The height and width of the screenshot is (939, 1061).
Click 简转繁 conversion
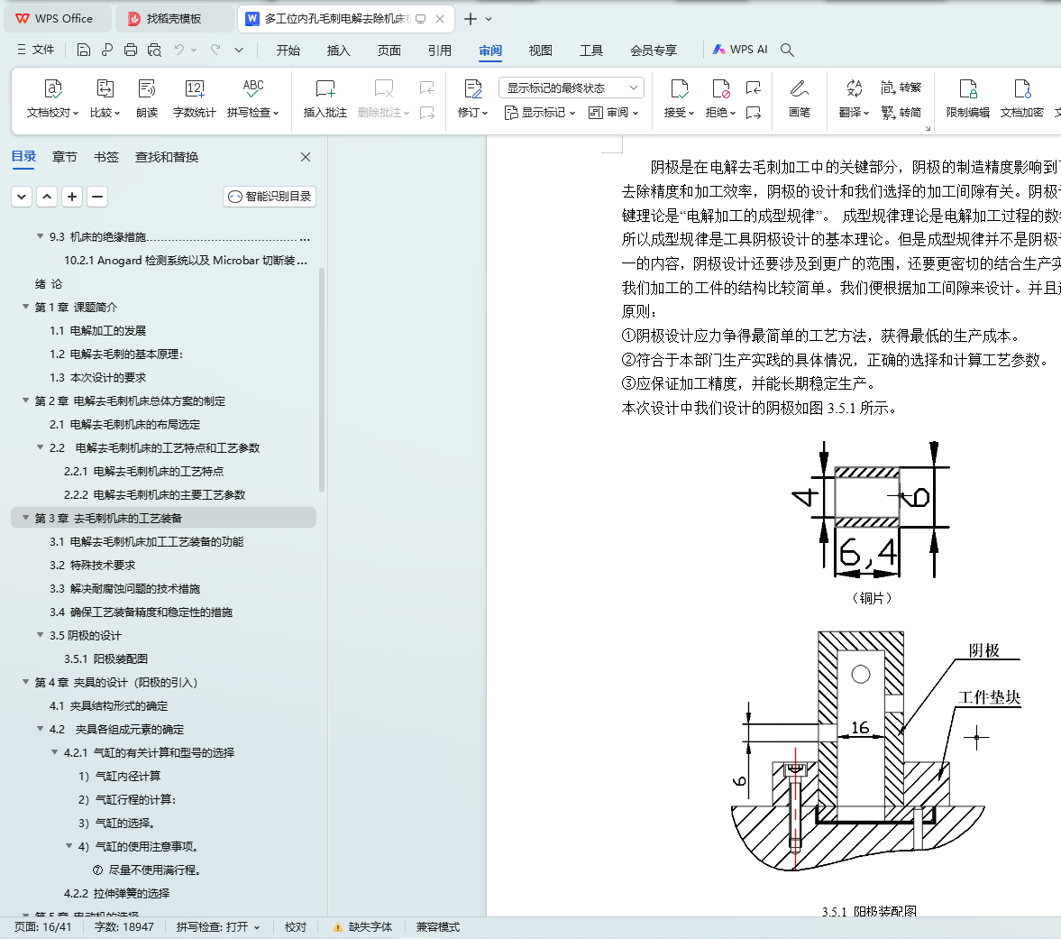pyautogui.click(x=901, y=87)
